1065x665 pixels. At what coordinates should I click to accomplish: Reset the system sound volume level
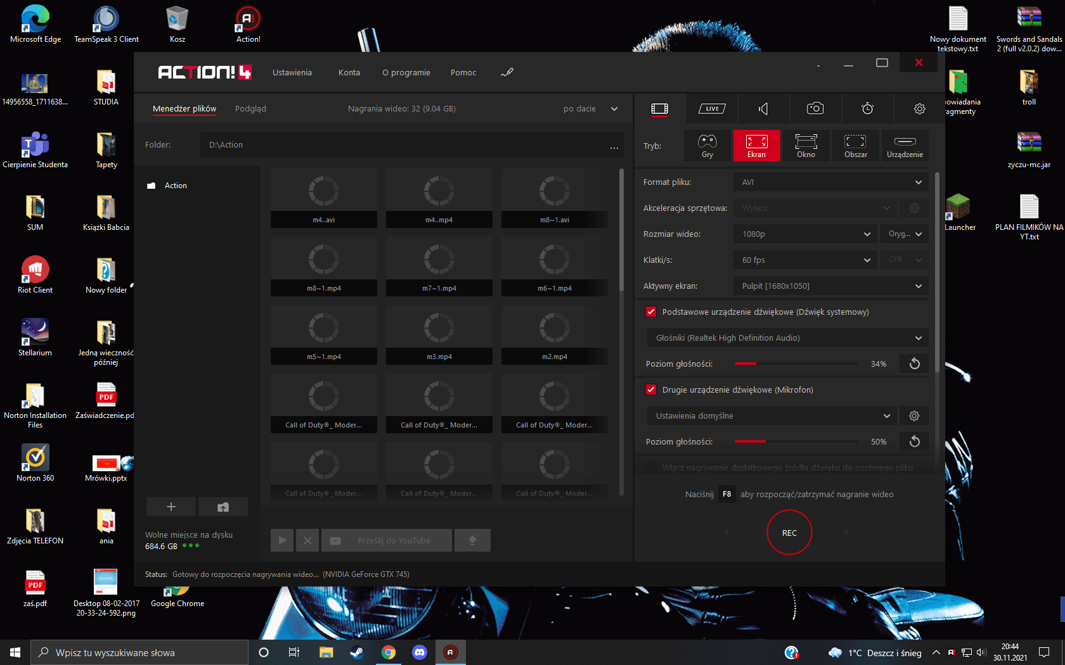(x=914, y=364)
